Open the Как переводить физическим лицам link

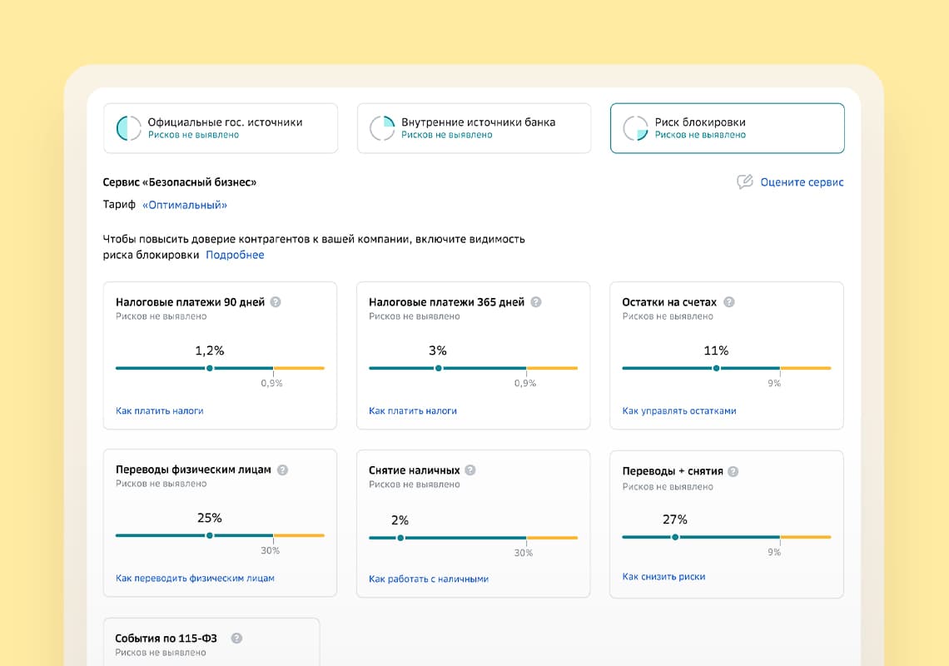pos(195,579)
